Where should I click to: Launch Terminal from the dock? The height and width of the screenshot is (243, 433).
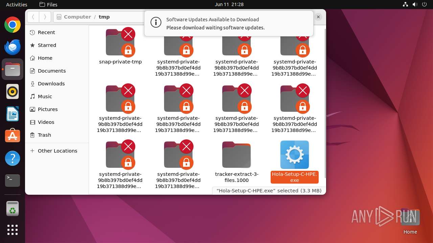click(x=13, y=180)
